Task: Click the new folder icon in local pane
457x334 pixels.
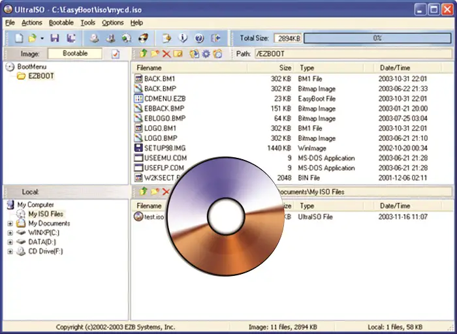Action: [x=155, y=191]
